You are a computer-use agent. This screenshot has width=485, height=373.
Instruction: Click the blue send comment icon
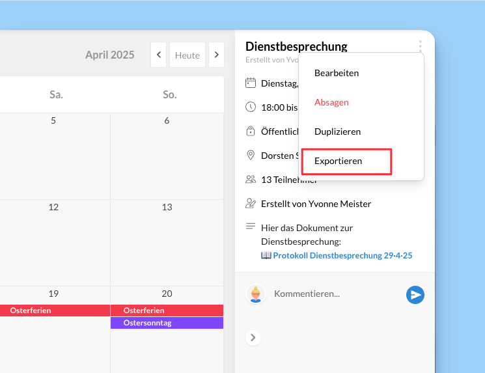415,295
